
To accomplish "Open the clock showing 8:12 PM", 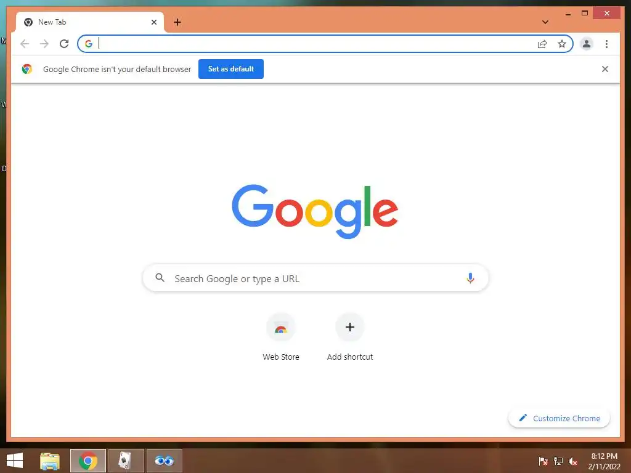I will coord(604,461).
